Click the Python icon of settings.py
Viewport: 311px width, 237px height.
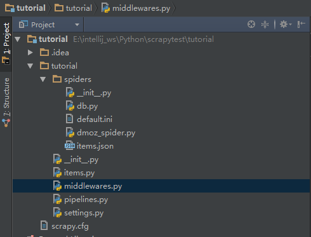57,213
